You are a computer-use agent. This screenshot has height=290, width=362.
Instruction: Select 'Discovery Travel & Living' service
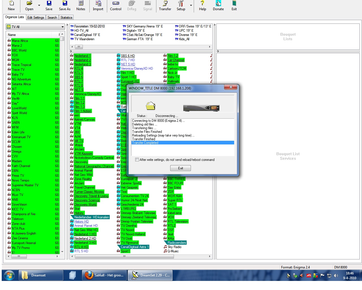click(91, 196)
